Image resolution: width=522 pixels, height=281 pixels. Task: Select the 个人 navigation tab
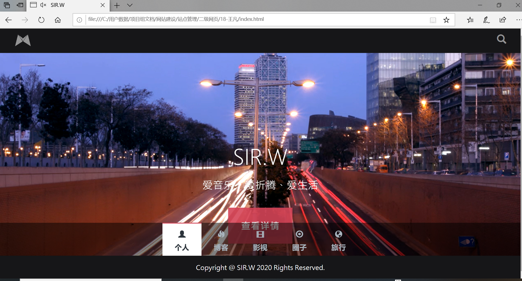[x=182, y=240]
